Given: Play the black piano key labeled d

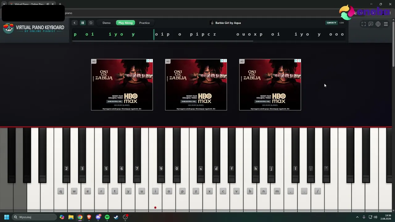Looking at the screenshot, I should click(216, 155).
